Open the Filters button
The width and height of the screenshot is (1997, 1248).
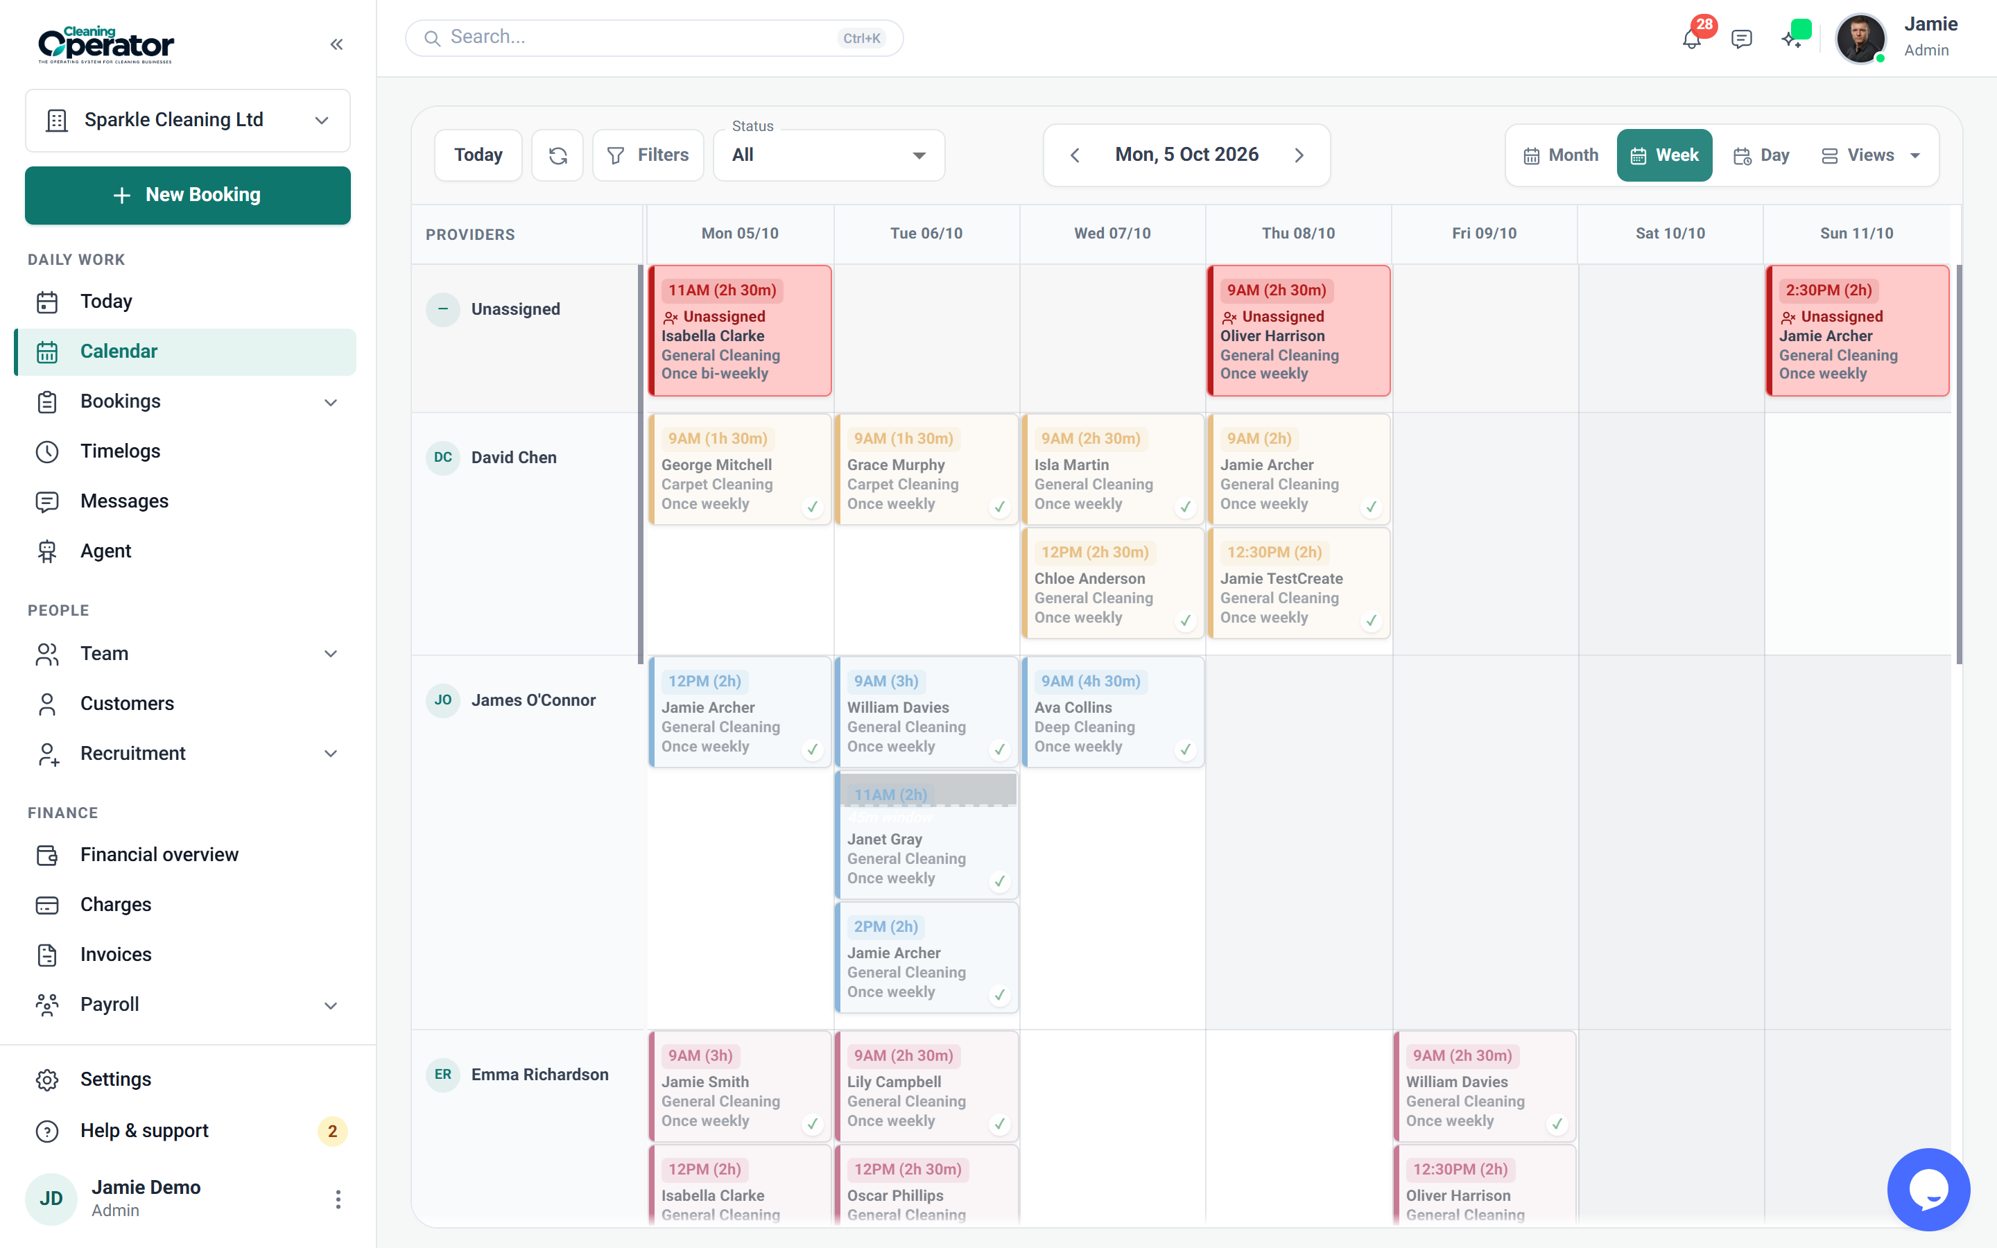click(x=648, y=155)
